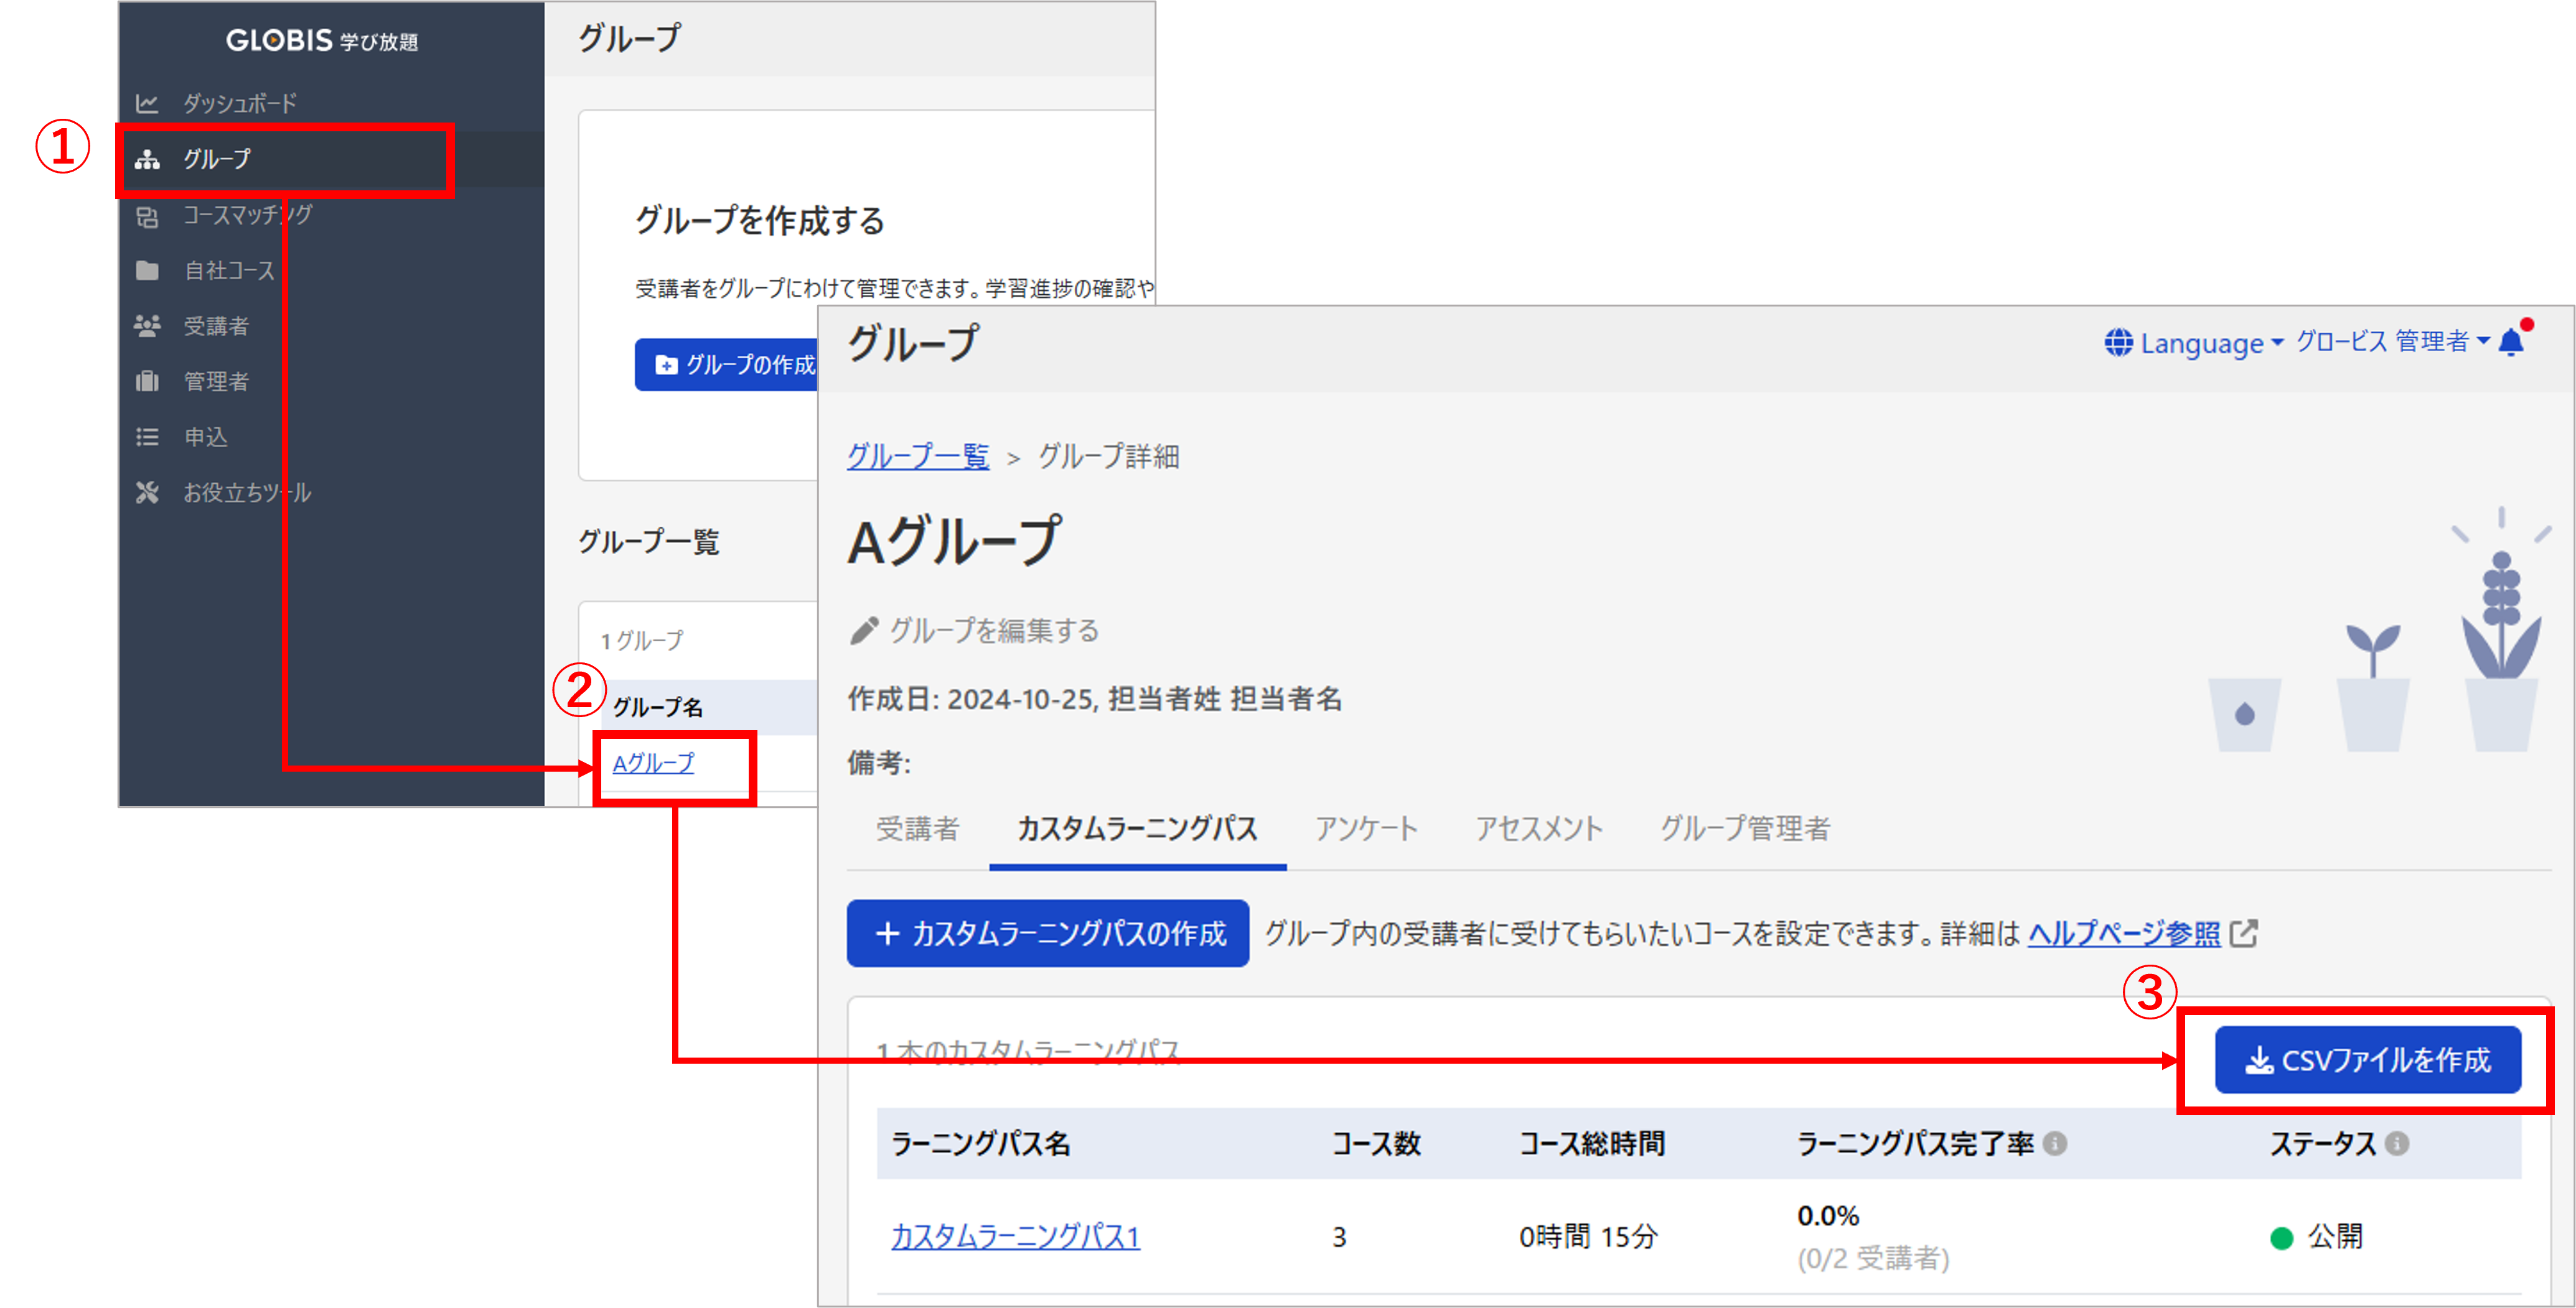Click the plus icon on カスタムラーニングパスの作成

887,934
